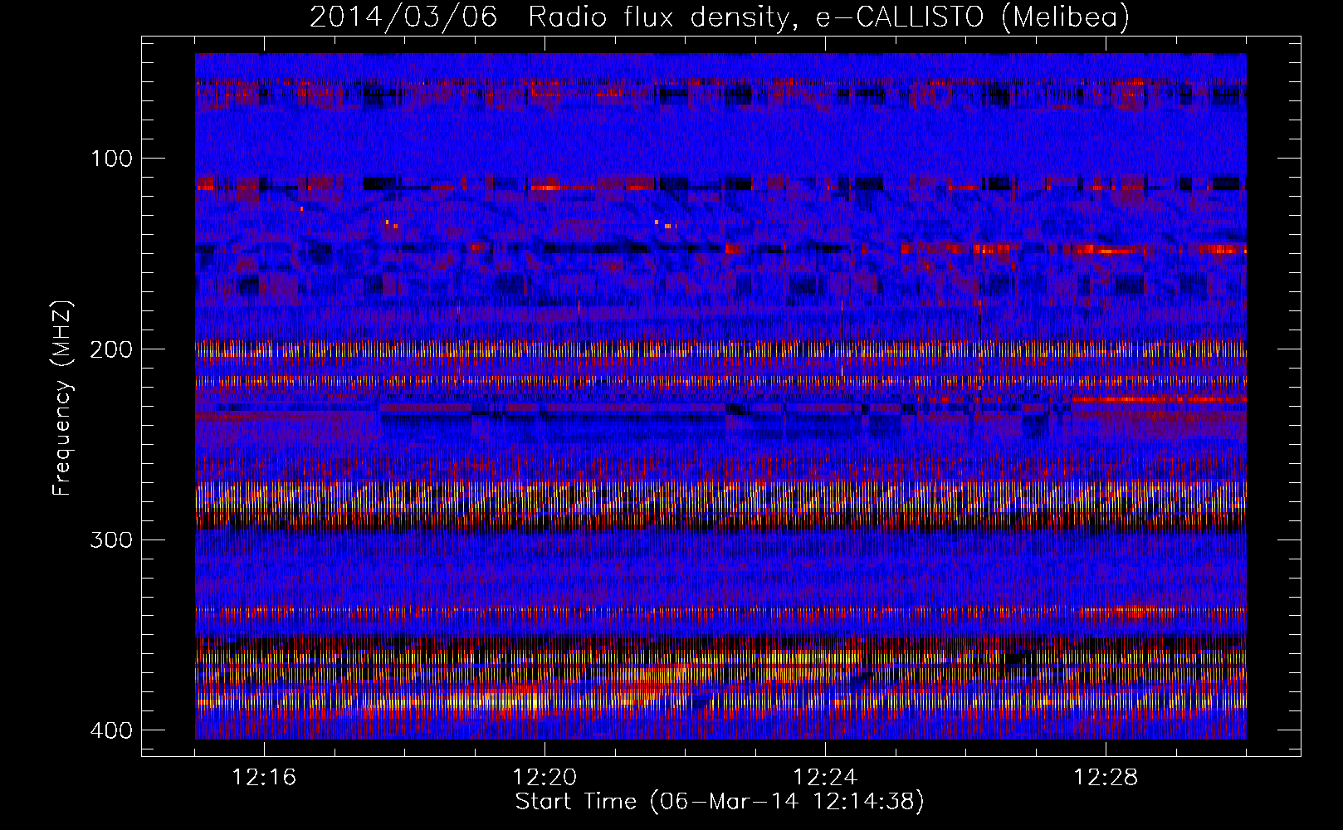Image resolution: width=1343 pixels, height=830 pixels.
Task: Click the 100 frequency tick label
Action: (110, 159)
